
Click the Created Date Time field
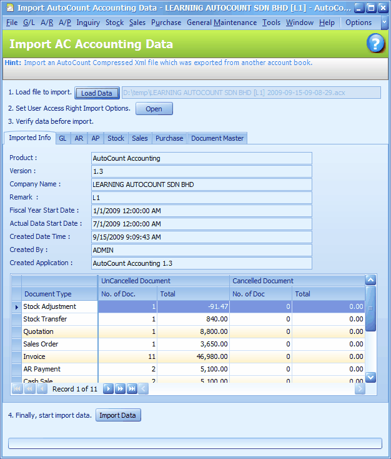pyautogui.click(x=202, y=237)
